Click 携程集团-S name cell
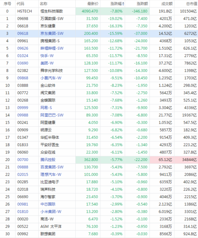The width and height of the screenshot is (198, 238). pyautogui.click(x=50, y=41)
